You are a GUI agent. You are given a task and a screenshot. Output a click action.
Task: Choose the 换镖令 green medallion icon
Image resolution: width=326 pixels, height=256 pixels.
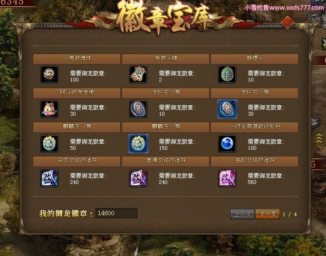[227, 74]
